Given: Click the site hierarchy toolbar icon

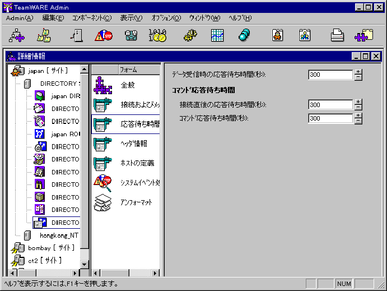Looking at the screenshot, I should tap(17, 35).
